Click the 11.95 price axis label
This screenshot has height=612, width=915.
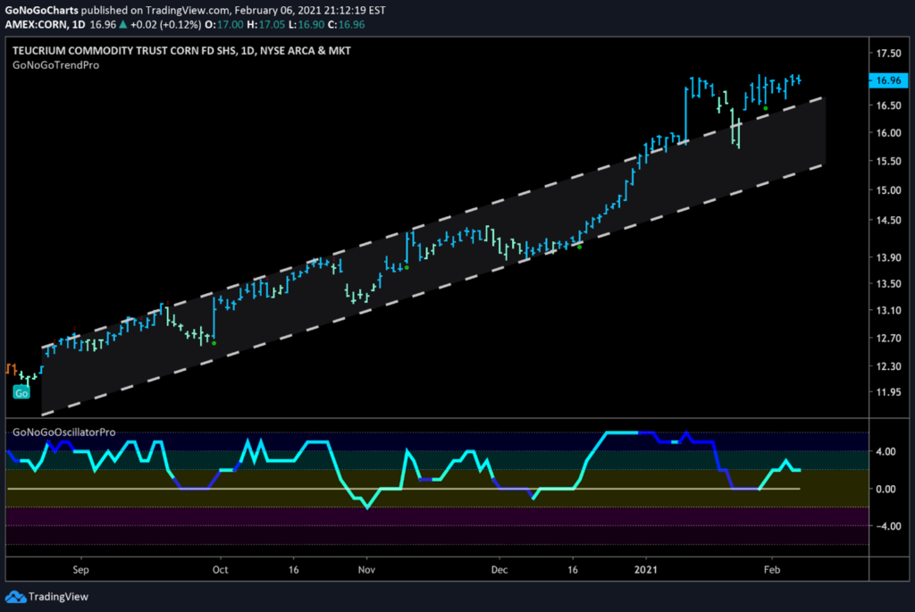[x=888, y=392]
